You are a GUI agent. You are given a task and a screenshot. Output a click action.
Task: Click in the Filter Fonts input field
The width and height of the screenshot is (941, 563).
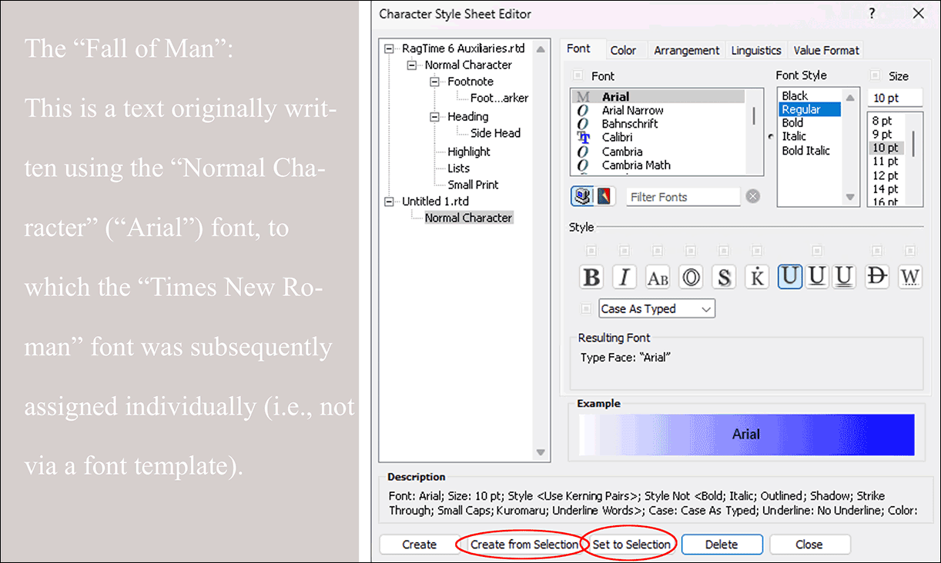682,197
